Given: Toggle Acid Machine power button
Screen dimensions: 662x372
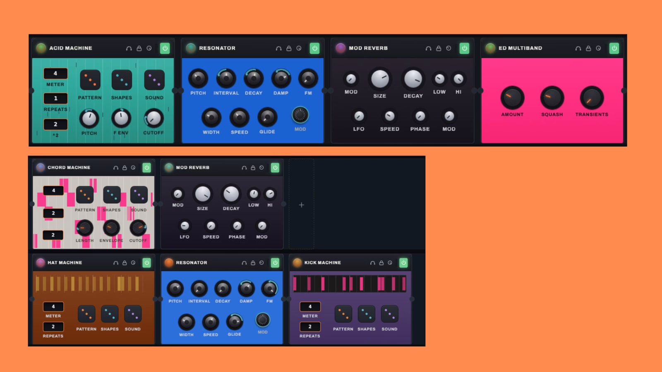Looking at the screenshot, I should pos(165,48).
